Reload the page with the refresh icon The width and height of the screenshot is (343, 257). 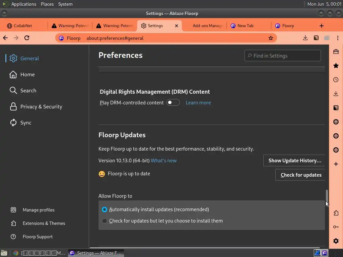tap(27, 38)
